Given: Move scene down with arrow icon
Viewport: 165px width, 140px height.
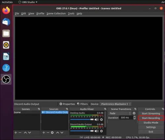Looking at the screenshot, I should pyautogui.click(x=29, y=133).
